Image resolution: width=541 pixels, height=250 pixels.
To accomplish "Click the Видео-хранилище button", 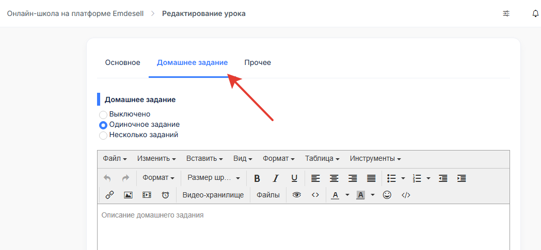I will 213,195.
